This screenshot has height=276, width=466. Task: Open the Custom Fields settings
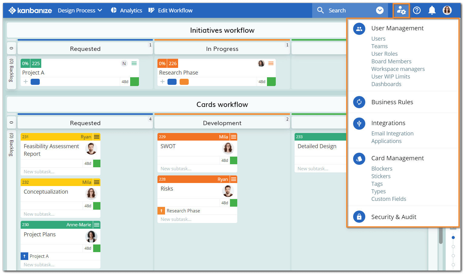[x=389, y=199]
